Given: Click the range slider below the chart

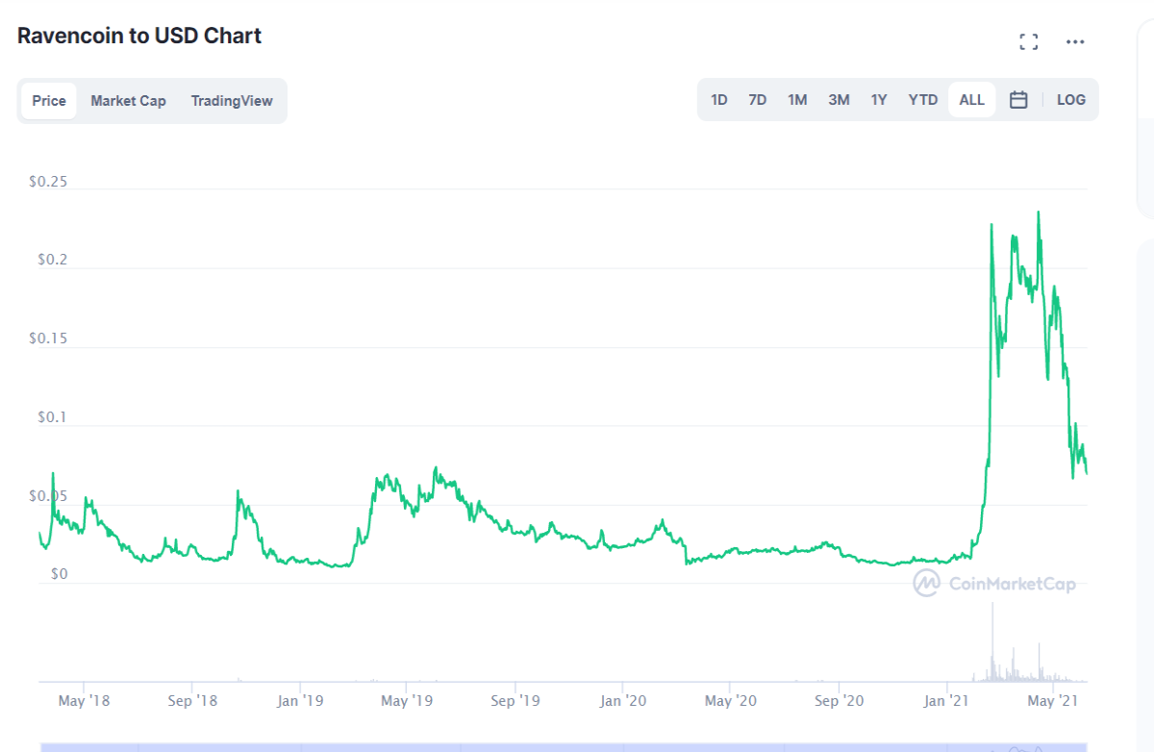Looking at the screenshot, I should [564, 746].
